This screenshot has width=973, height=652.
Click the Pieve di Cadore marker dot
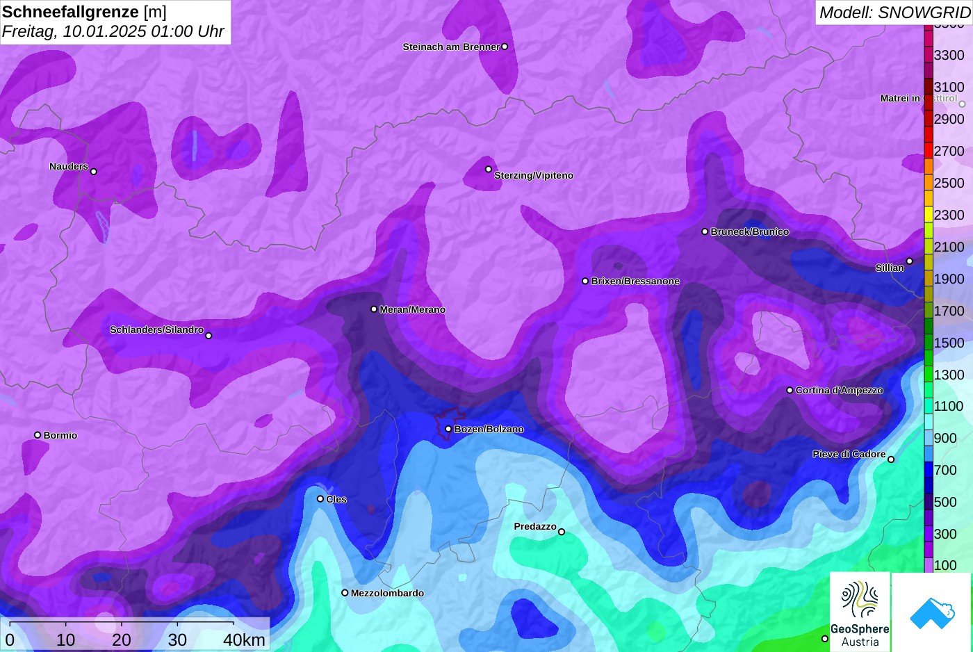[x=891, y=459]
